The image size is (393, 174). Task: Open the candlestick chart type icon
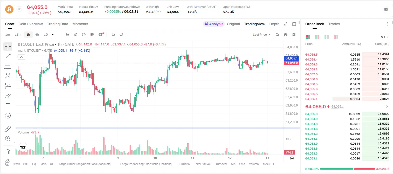tap(67, 35)
